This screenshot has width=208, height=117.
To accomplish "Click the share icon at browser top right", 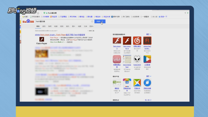I will pyautogui.click(x=185, y=13).
